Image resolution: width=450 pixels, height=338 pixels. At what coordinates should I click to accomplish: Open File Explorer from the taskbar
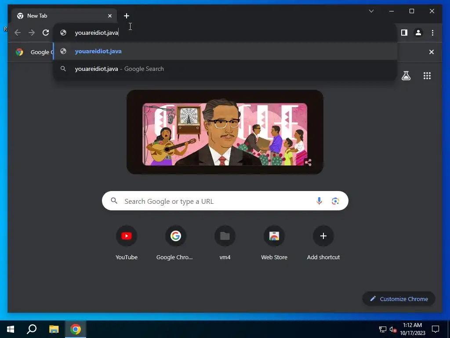54,329
